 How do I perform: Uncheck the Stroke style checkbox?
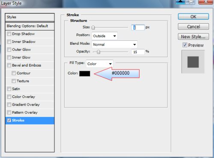pyautogui.click(x=9, y=120)
